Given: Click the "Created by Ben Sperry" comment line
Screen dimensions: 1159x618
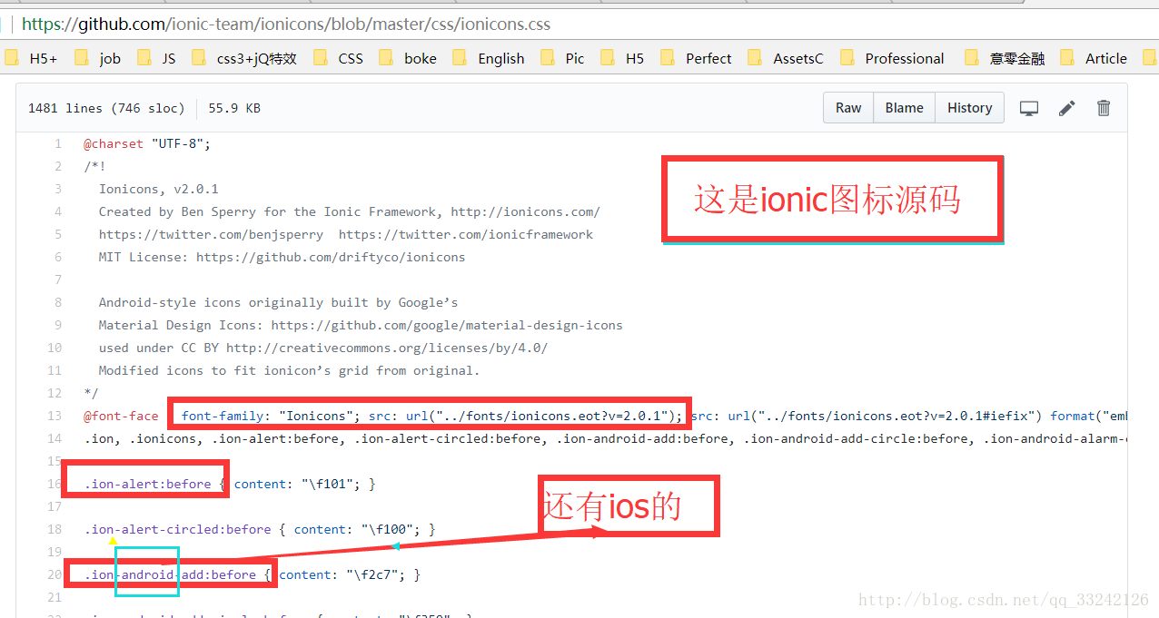Looking at the screenshot, I should 350,211.
